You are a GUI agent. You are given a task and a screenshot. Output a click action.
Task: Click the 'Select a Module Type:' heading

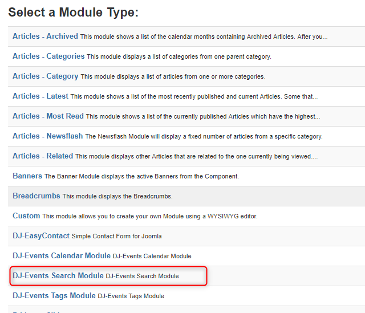pos(74,13)
